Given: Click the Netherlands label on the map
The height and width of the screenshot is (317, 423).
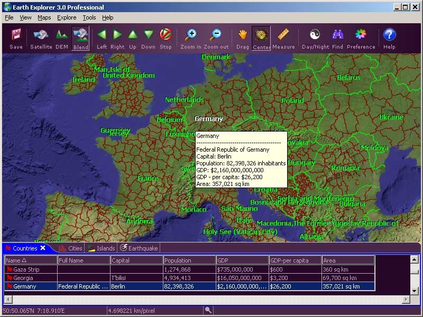Looking at the screenshot, I should pyautogui.click(x=184, y=99).
